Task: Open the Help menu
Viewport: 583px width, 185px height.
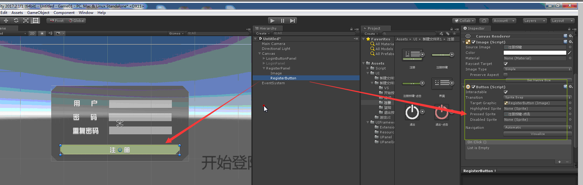Action: click(x=102, y=13)
